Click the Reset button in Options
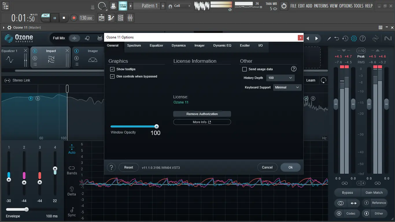This screenshot has height=222, width=395. [129, 167]
